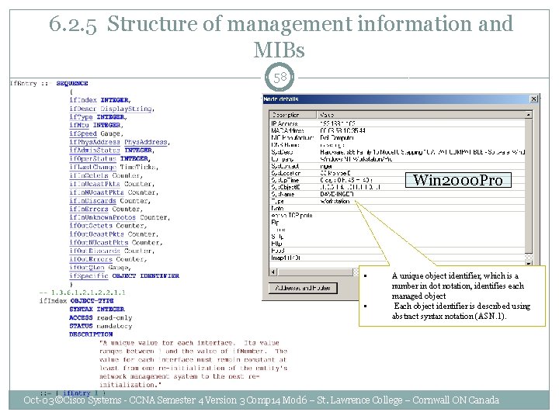Select the SysContact row

[398, 166]
